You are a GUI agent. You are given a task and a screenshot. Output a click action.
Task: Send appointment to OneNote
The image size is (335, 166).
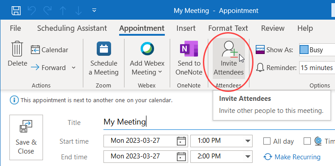pyautogui.click(x=189, y=58)
